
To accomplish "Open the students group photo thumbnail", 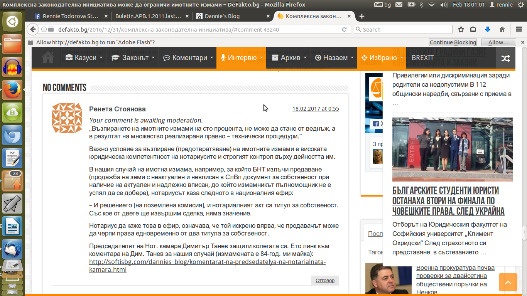I will (x=453, y=149).
